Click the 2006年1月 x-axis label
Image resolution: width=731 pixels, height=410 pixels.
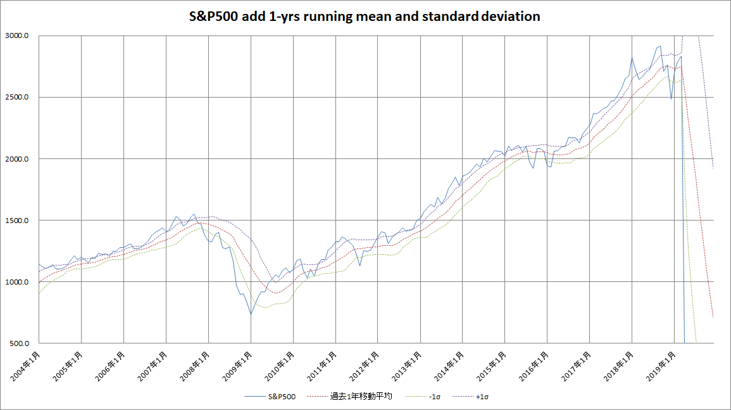click(x=111, y=366)
